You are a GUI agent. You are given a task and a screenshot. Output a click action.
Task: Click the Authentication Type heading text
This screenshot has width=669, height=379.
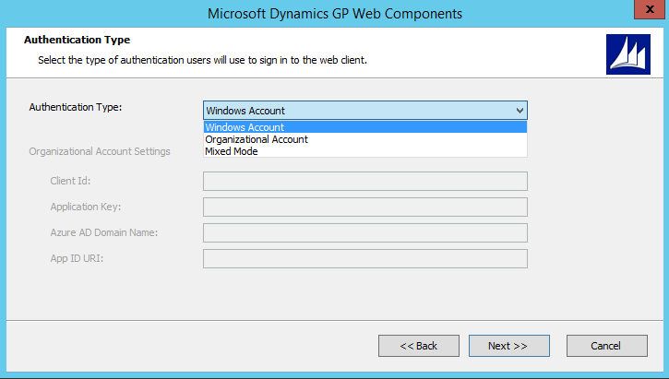pos(78,40)
